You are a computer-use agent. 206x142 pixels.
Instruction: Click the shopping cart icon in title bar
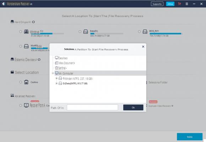(179, 4)
